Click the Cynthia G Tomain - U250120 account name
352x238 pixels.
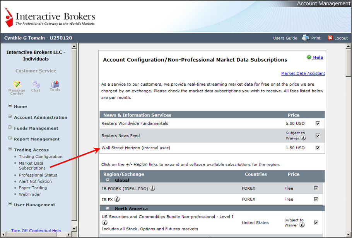38,38
